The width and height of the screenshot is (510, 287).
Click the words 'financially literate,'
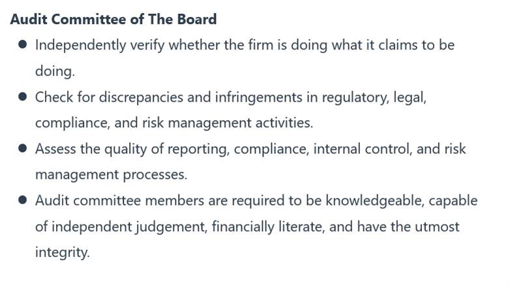(268, 226)
